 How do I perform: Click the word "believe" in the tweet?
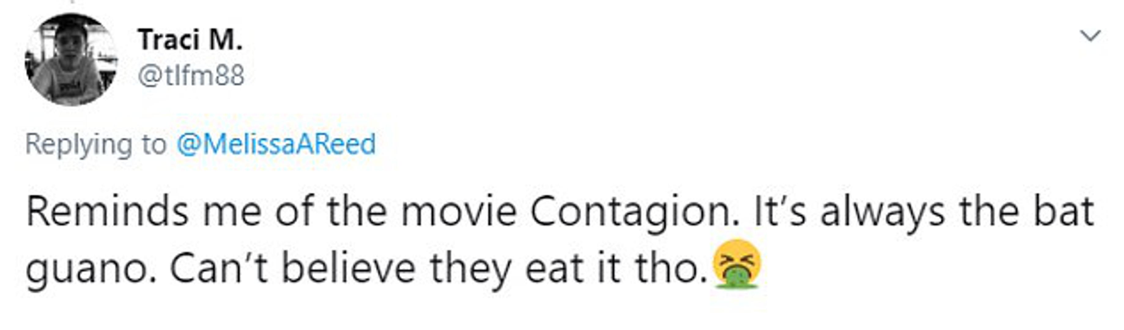348,269
